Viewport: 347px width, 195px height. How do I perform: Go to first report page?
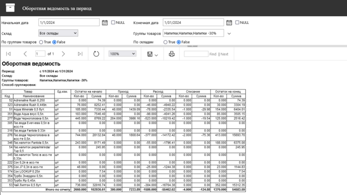(x=8, y=54)
